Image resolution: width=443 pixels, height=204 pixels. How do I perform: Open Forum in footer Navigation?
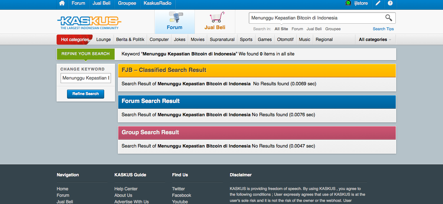click(x=63, y=195)
